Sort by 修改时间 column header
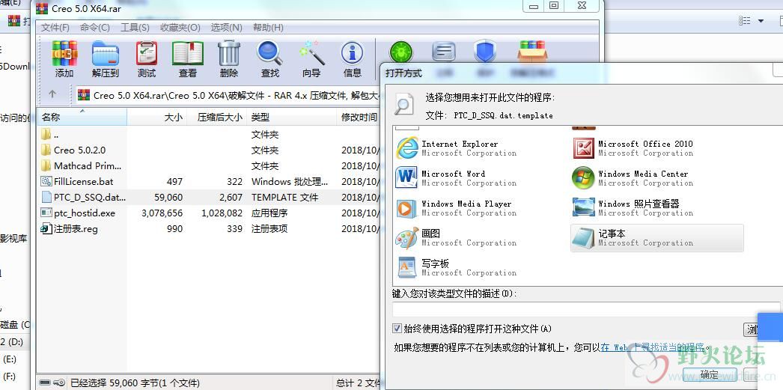 coord(359,118)
